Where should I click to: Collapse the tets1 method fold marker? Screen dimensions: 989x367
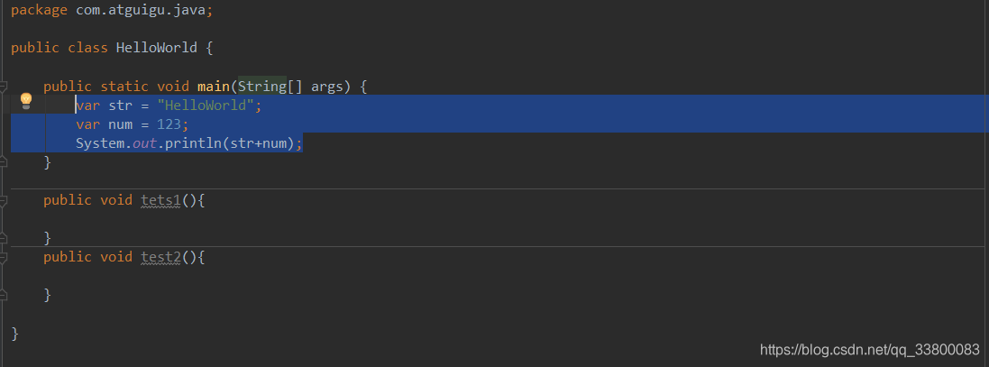[4, 200]
